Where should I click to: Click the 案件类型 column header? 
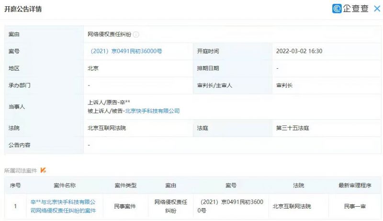pos(125,185)
